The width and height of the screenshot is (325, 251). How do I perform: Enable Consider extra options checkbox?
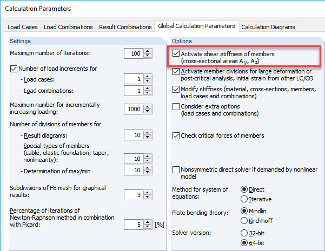tap(176, 107)
